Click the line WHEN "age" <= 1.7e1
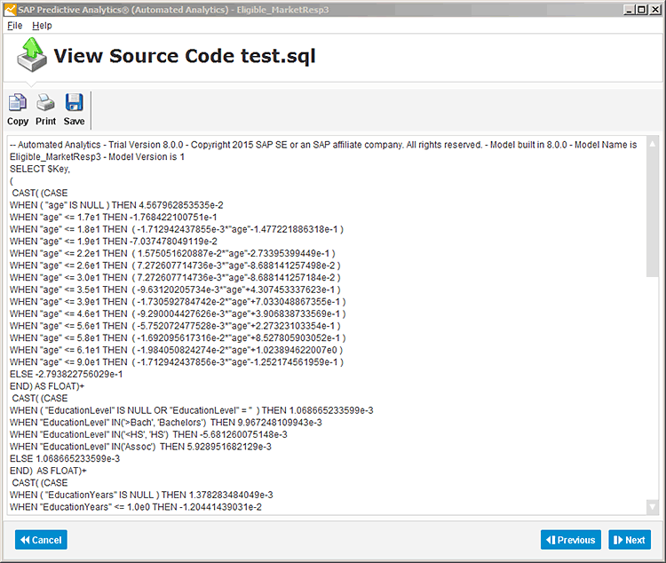666x563 pixels. click(x=114, y=218)
